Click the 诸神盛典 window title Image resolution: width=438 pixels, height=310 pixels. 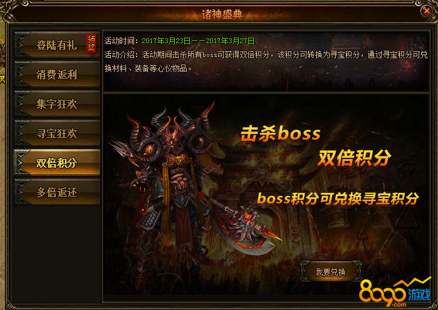[x=222, y=14]
